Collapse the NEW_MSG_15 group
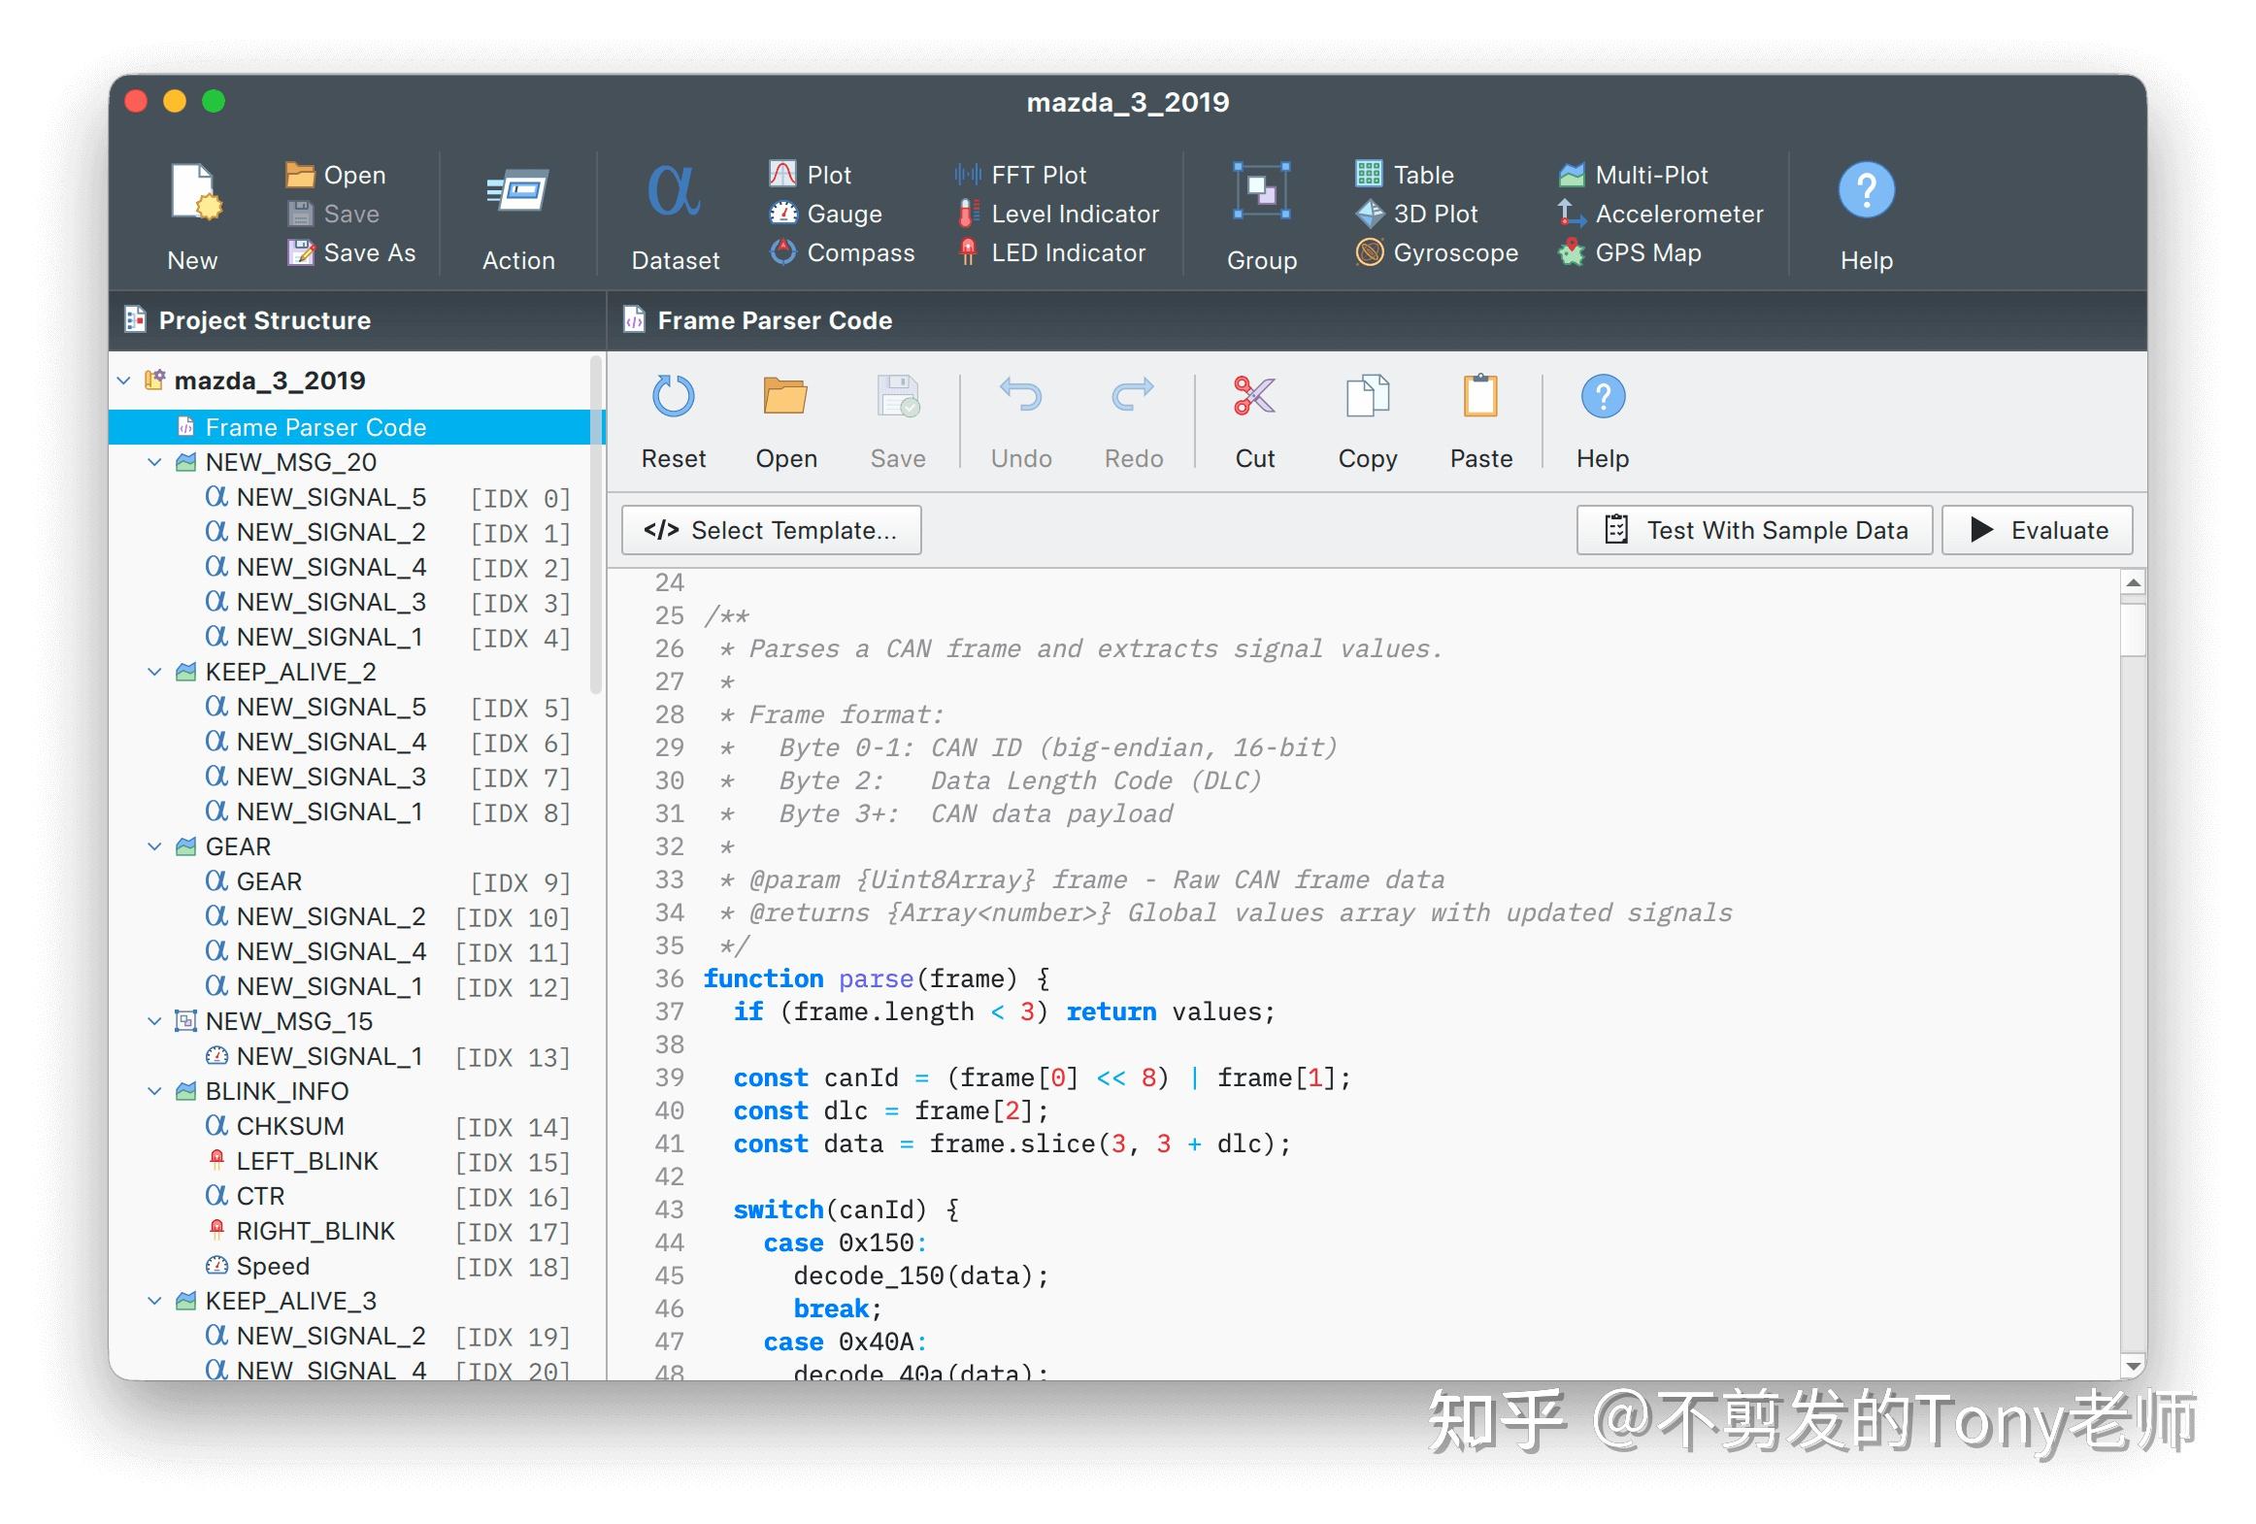 [x=154, y=1021]
